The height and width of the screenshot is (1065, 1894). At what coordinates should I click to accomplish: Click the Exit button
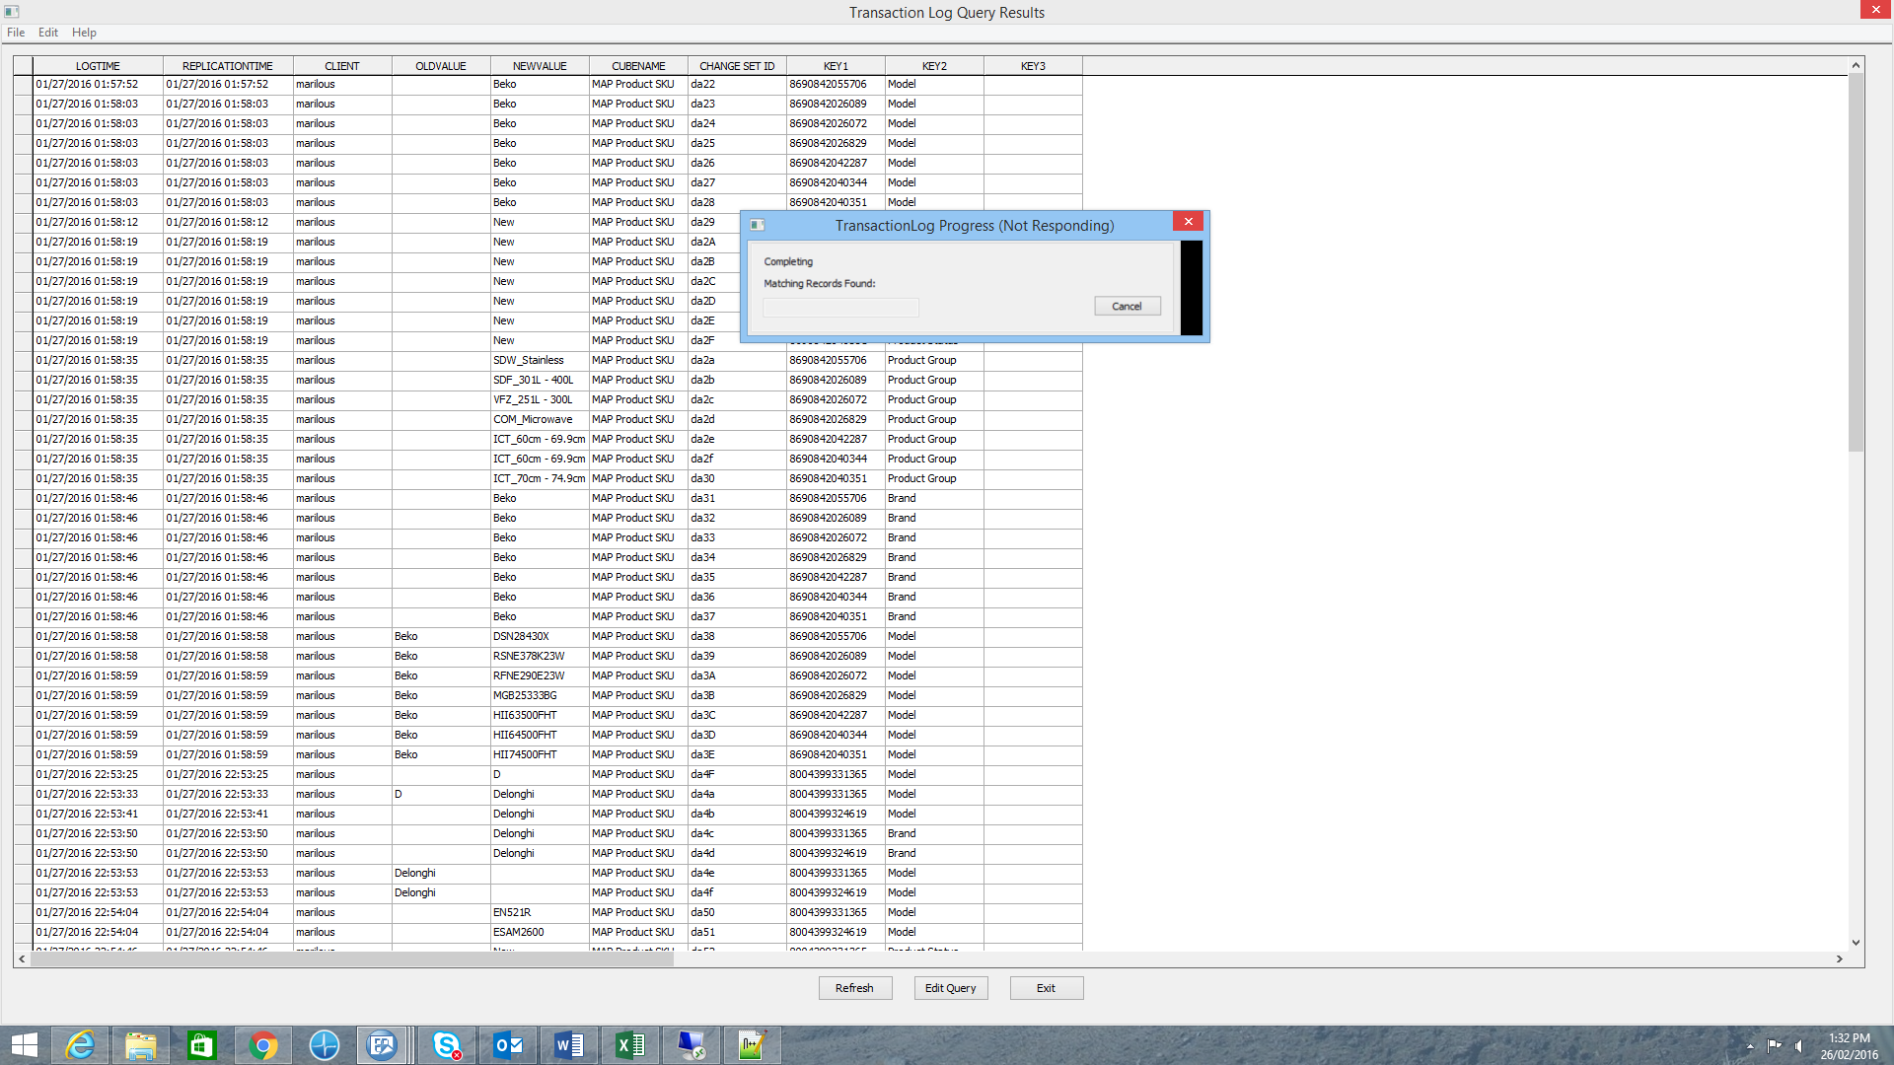tap(1046, 988)
